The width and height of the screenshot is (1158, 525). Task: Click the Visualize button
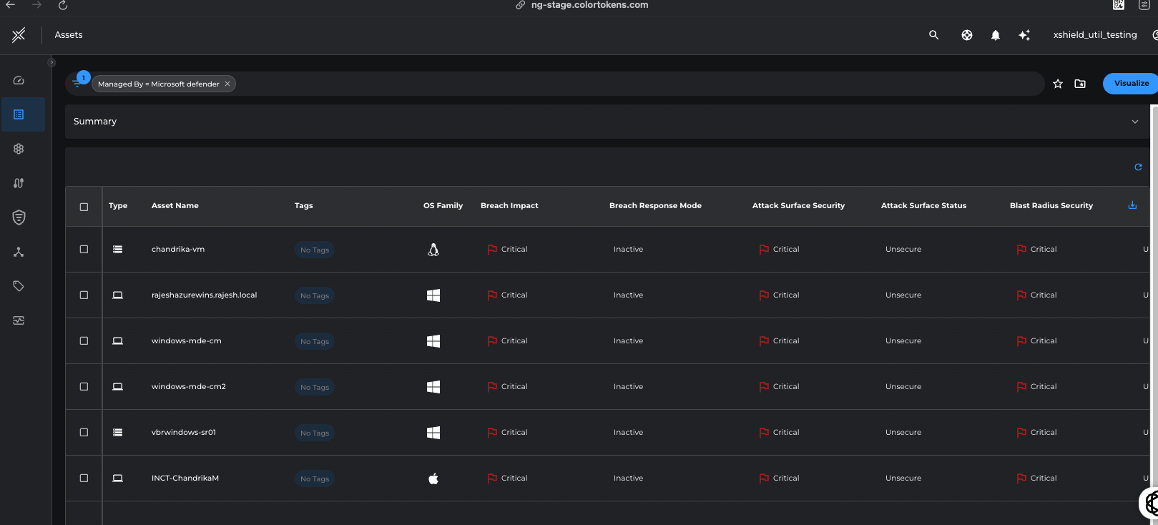(x=1131, y=84)
